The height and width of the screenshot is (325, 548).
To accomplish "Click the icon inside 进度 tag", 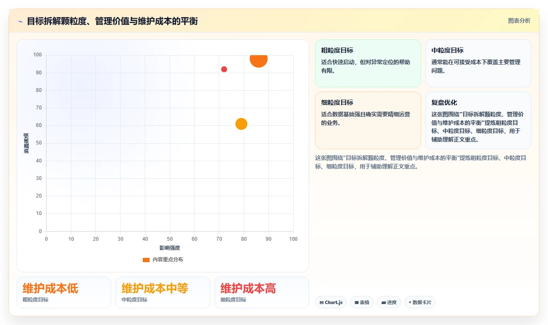I will pos(383,303).
